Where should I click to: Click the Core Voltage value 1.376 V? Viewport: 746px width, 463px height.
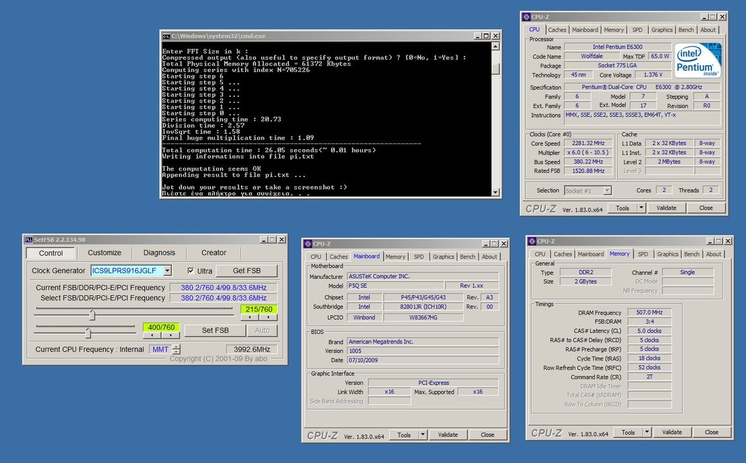click(653, 75)
